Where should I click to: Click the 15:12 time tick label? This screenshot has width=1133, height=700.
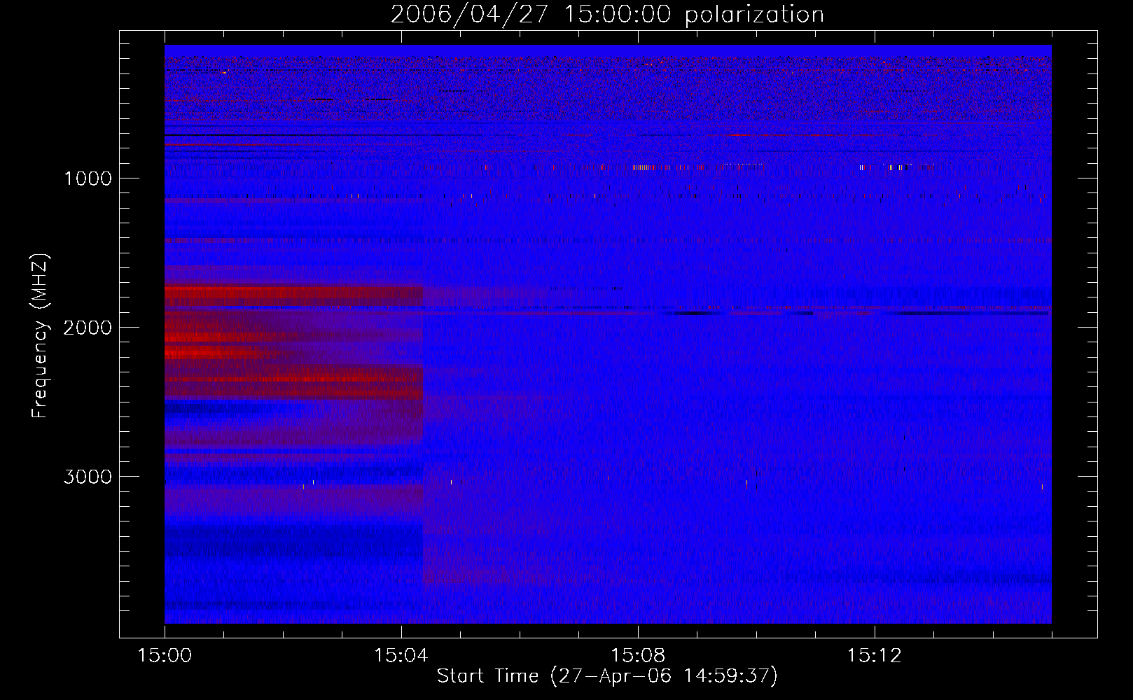pyautogui.click(x=875, y=655)
